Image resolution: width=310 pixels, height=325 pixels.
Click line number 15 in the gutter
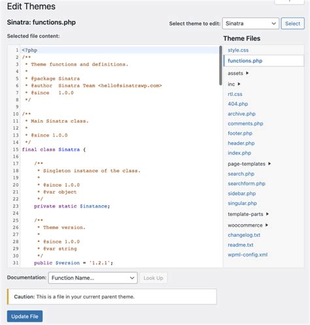(x=16, y=149)
